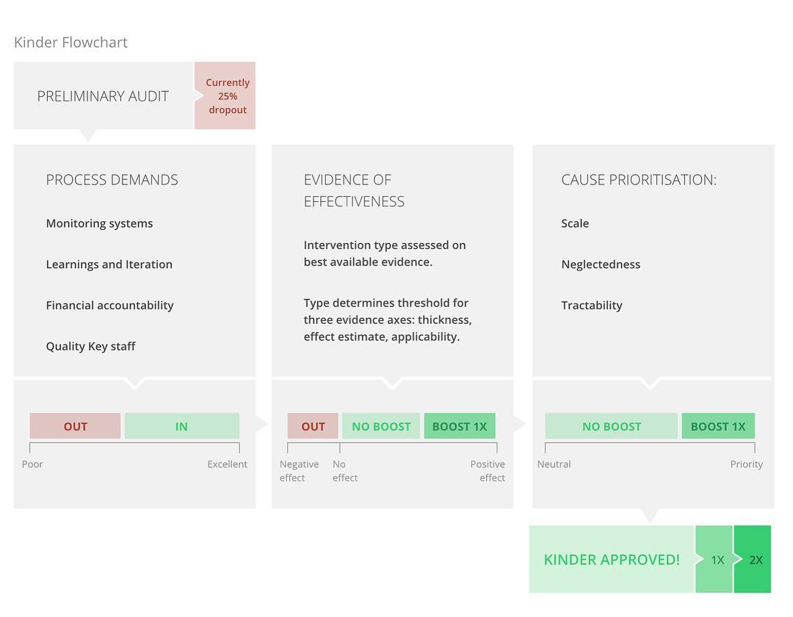
Task: Click the KINDER APPROVED! badge
Action: [612, 560]
